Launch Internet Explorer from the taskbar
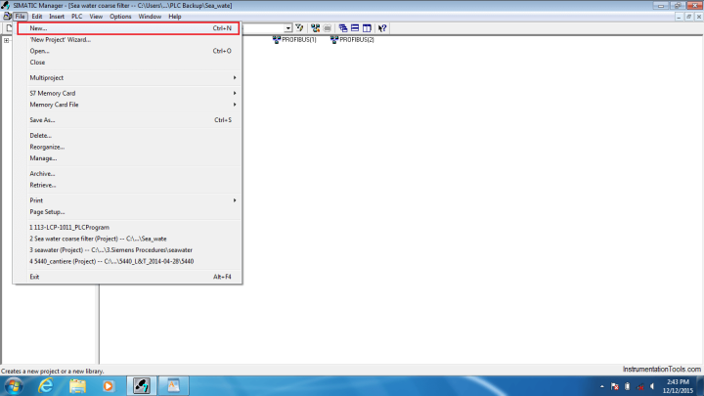This screenshot has height=396, width=704. click(x=46, y=385)
